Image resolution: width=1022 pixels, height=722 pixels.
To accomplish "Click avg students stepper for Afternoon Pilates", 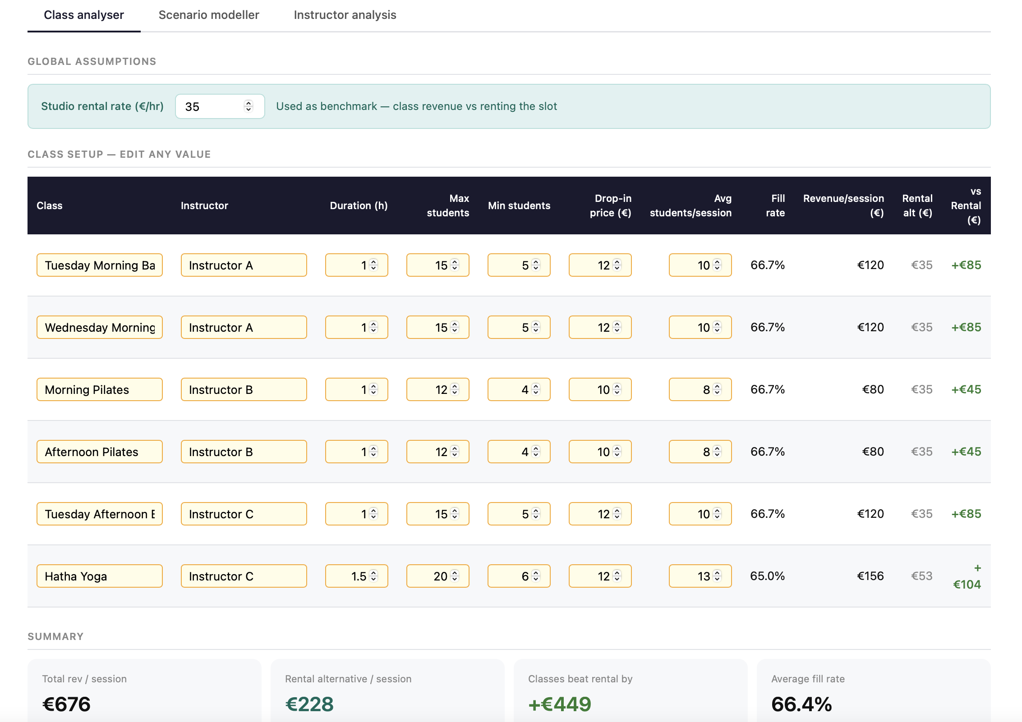I will (x=717, y=452).
